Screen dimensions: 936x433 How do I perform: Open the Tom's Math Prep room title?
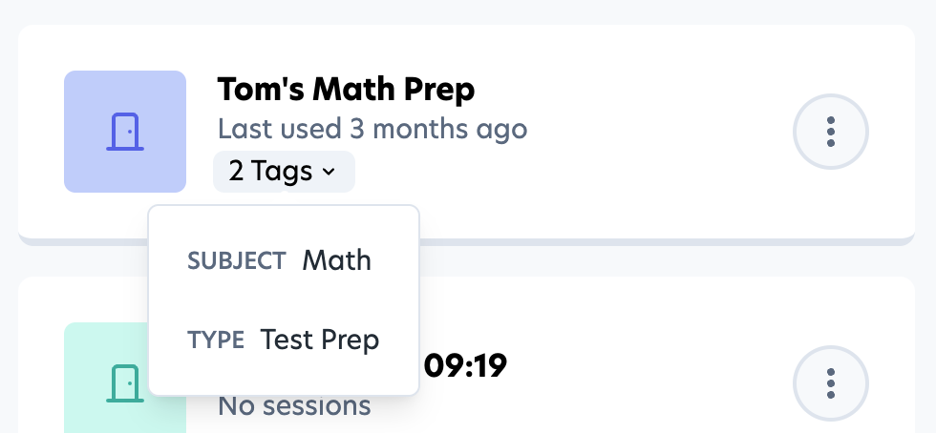346,90
